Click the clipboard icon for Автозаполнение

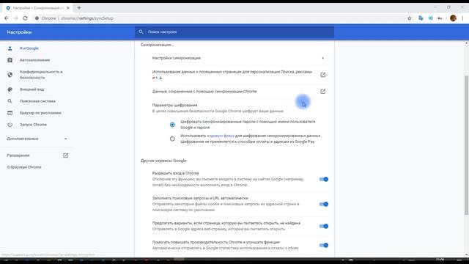coord(10,60)
